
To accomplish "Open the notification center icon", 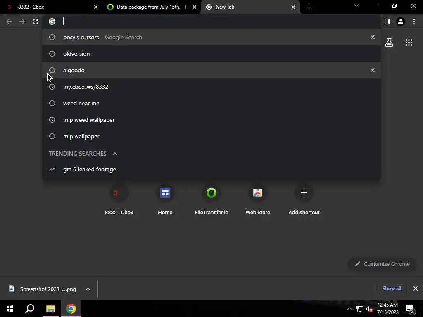I will (x=410, y=309).
